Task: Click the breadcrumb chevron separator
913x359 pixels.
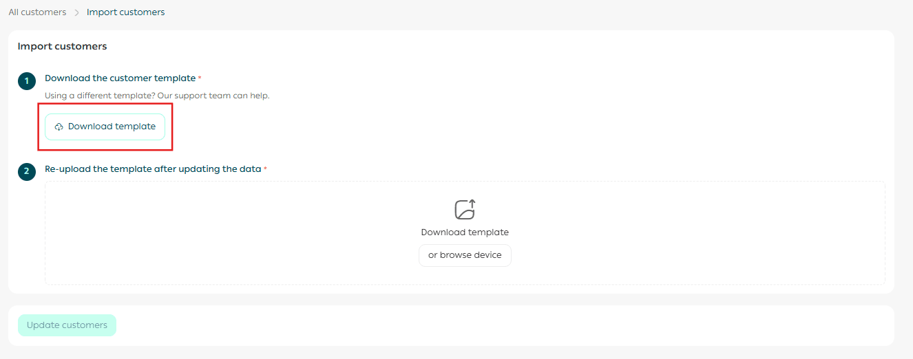Action: point(76,12)
